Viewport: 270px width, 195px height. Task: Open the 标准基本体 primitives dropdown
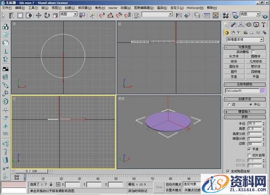click(x=245, y=40)
